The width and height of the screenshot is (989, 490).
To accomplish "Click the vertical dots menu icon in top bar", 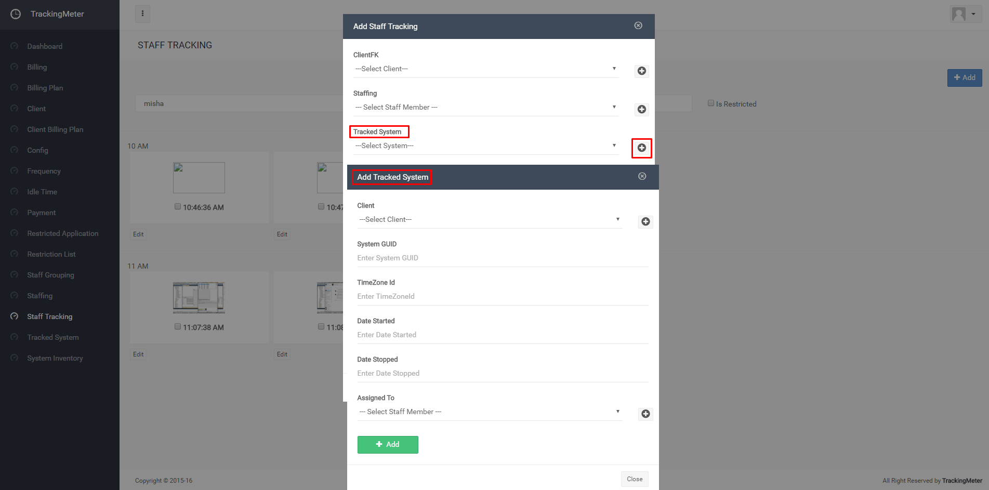I will click(142, 14).
